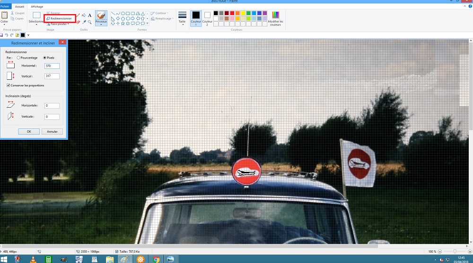Open the Faire pivoter dropdown

[x=59, y=24]
